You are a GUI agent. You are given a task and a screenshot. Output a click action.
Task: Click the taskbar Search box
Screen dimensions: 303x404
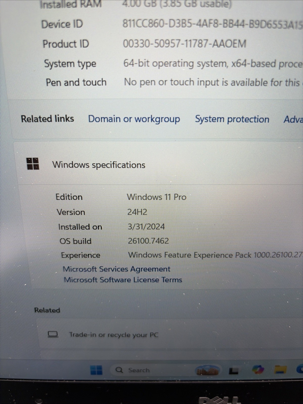[166, 370]
